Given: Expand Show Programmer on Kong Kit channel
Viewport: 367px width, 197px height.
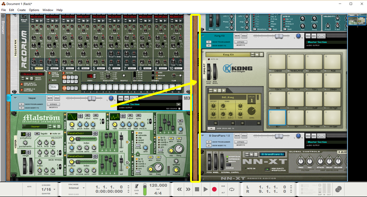Looking at the screenshot, I should [x=208, y=42].
